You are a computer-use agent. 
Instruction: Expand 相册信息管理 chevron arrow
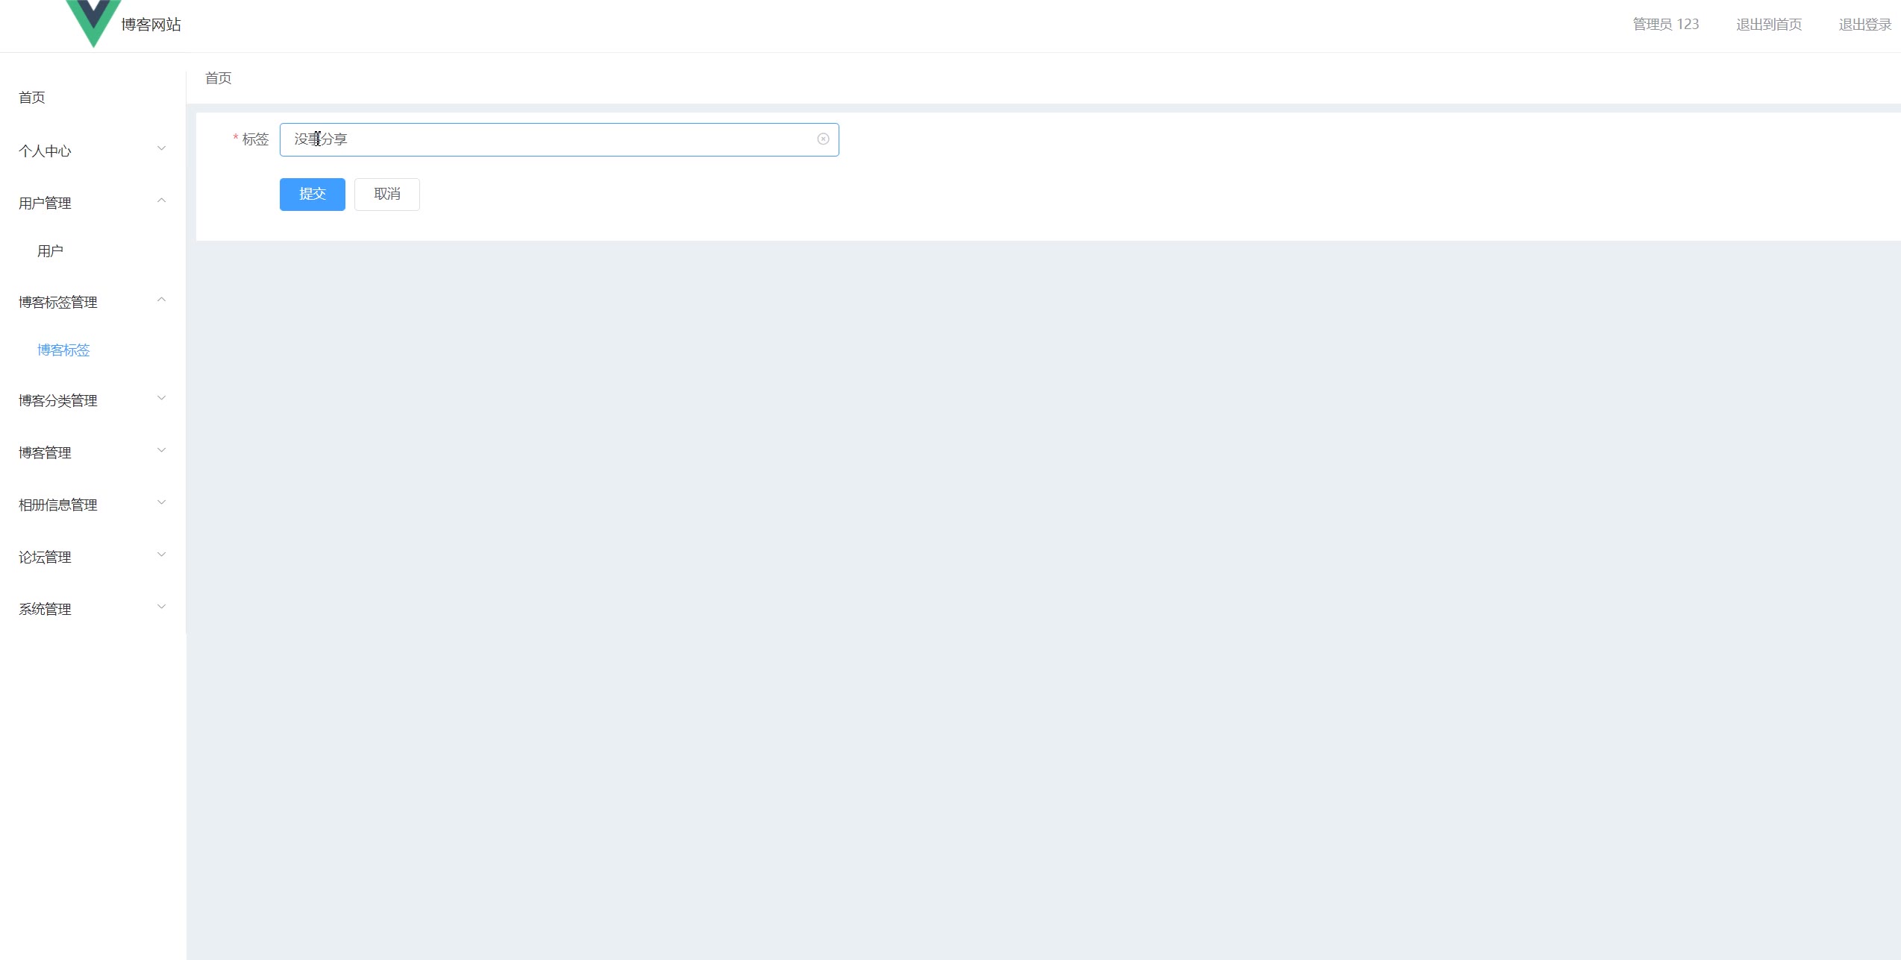pos(161,502)
